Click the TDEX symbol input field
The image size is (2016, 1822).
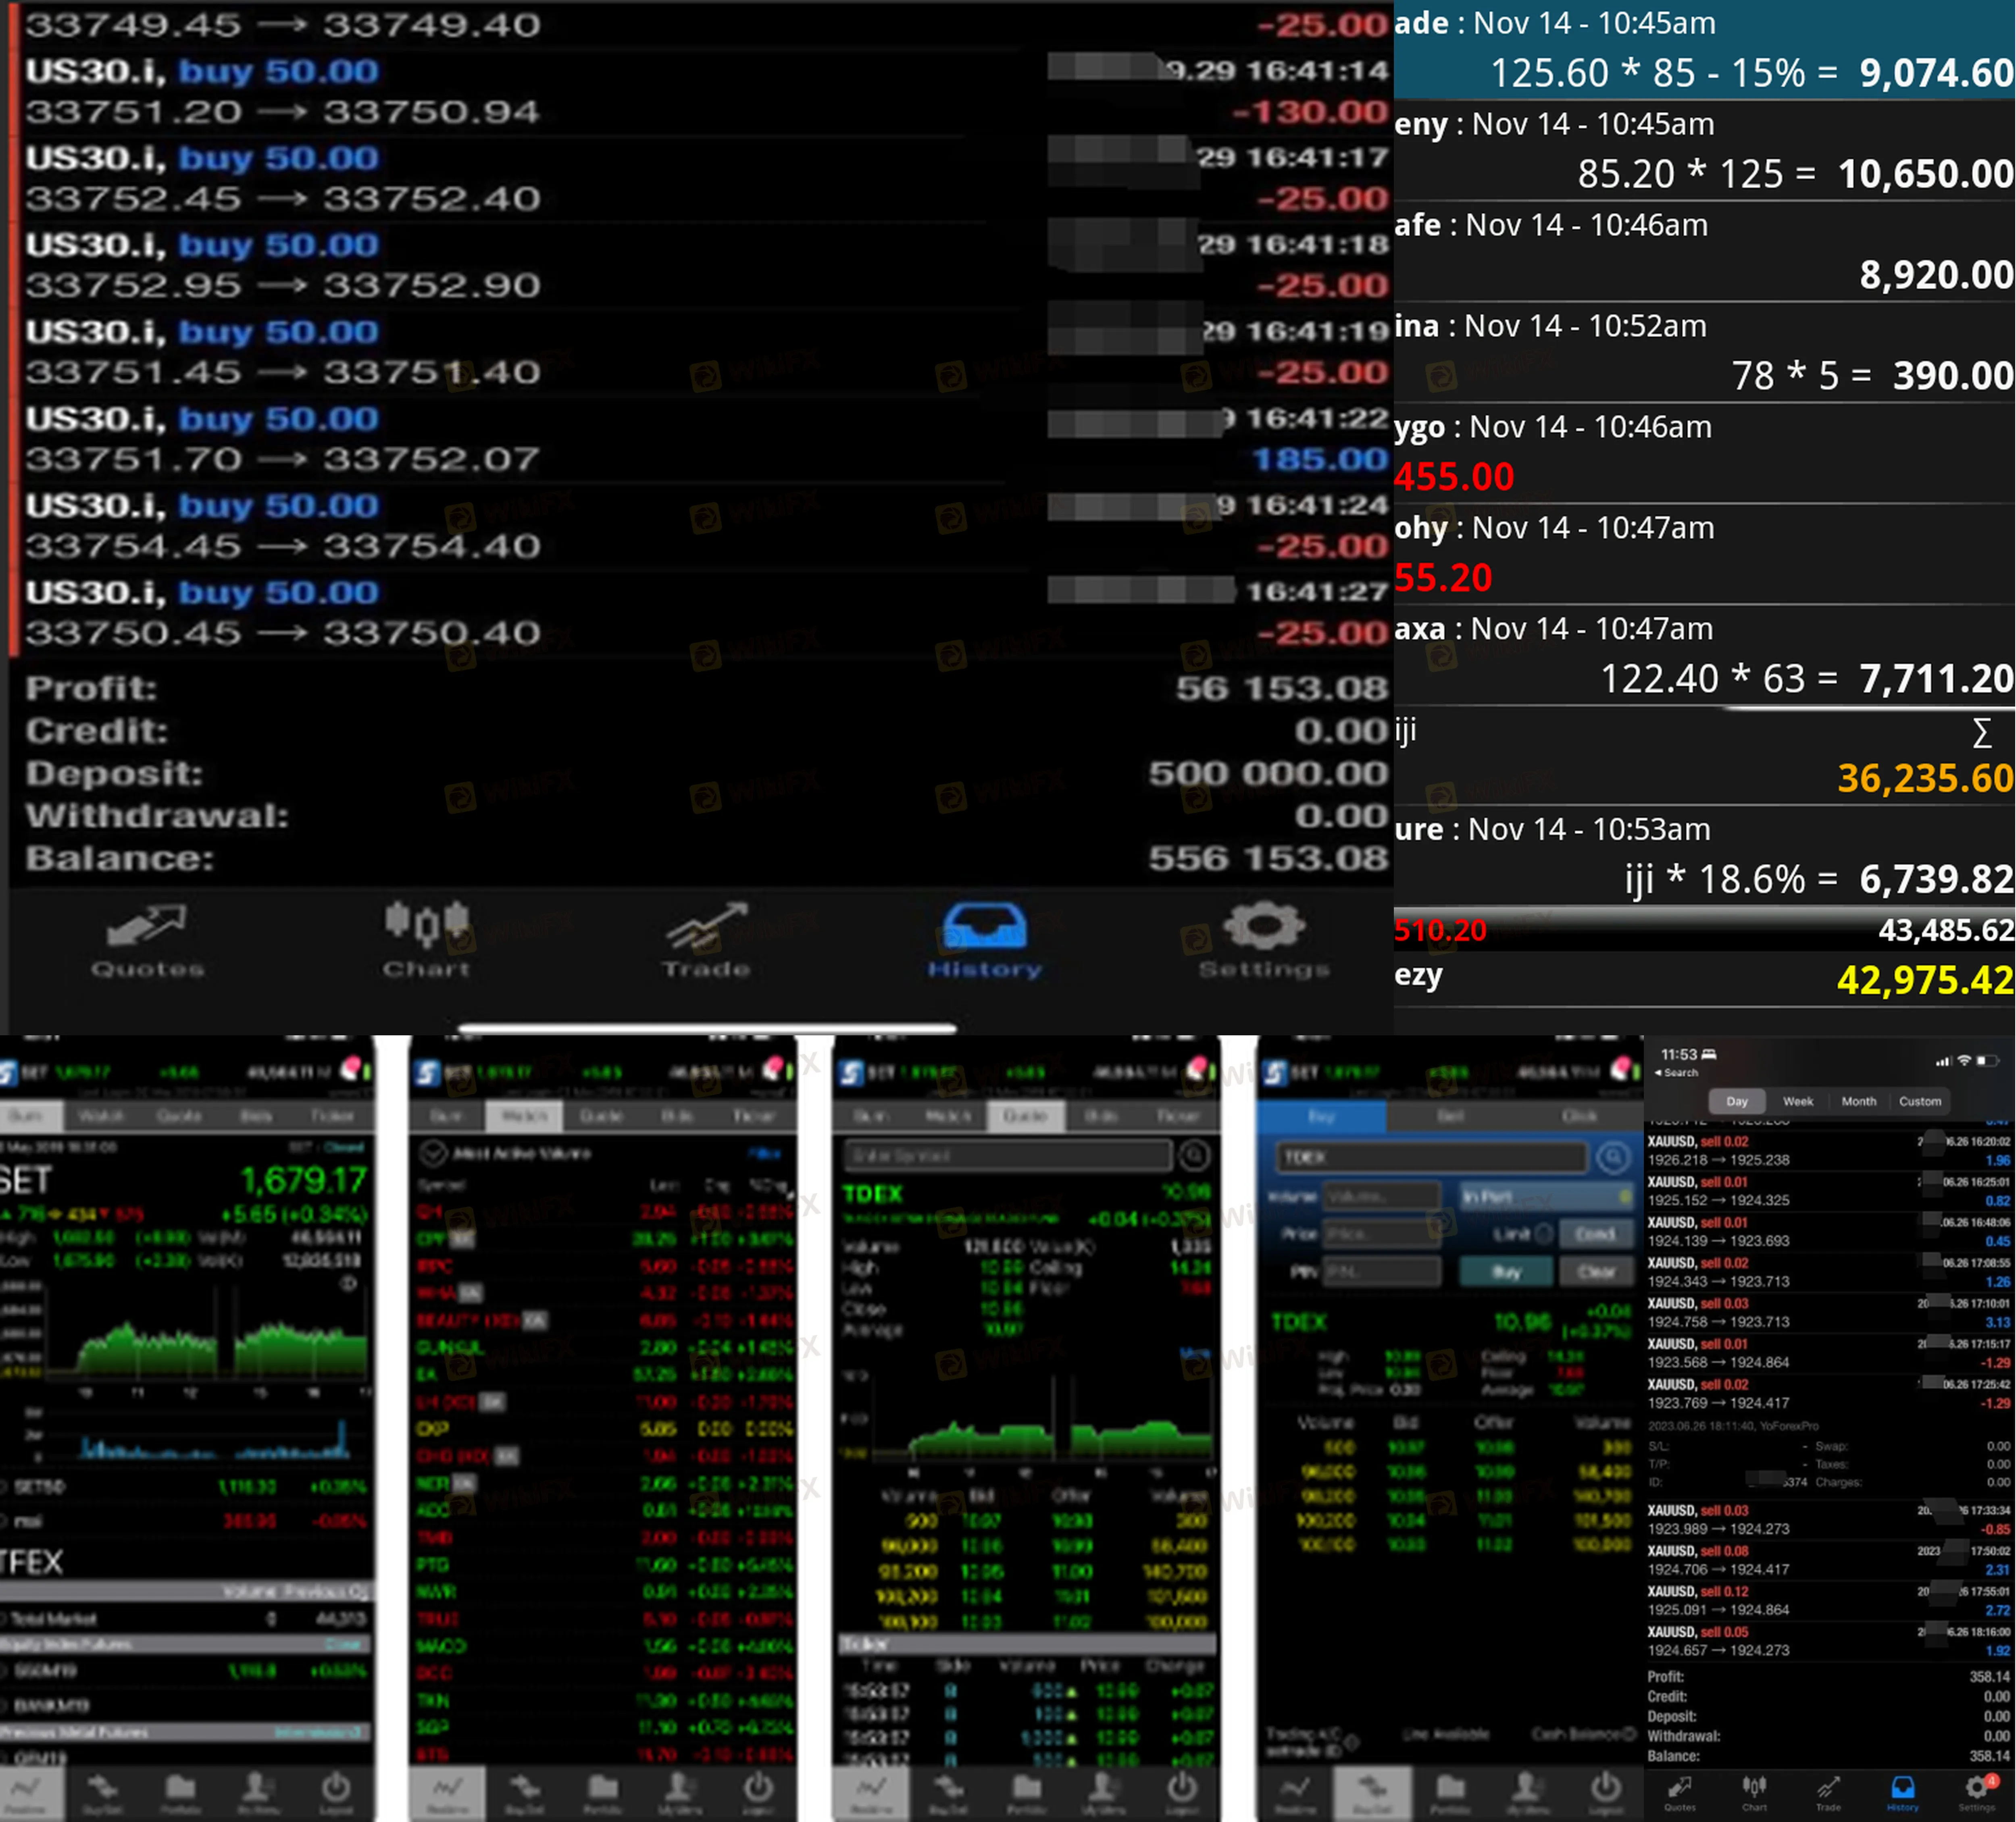[1432, 1157]
